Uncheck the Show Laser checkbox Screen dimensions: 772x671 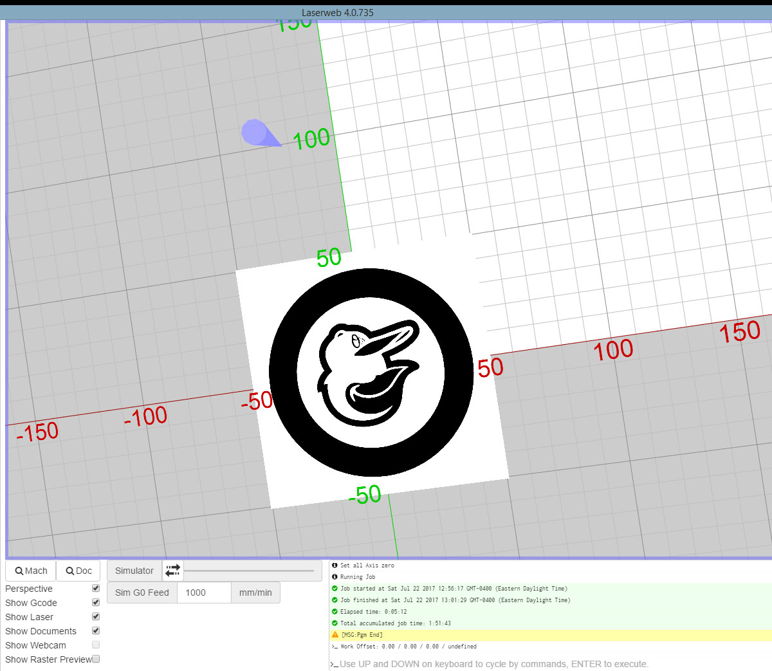(96, 616)
